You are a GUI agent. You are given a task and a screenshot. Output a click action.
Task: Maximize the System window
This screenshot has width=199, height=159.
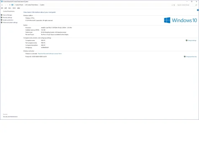[x=192, y=2]
